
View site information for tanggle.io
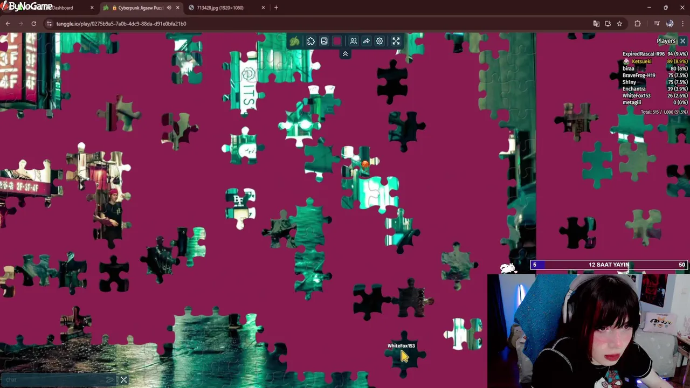[x=49, y=24]
